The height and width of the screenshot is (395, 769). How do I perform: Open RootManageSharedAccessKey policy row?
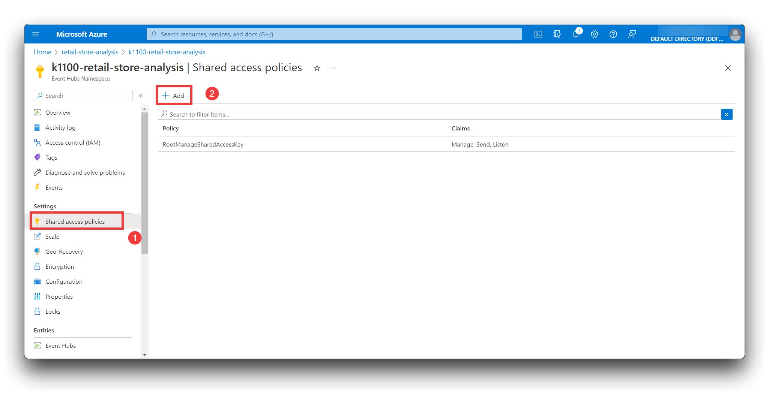pyautogui.click(x=446, y=144)
